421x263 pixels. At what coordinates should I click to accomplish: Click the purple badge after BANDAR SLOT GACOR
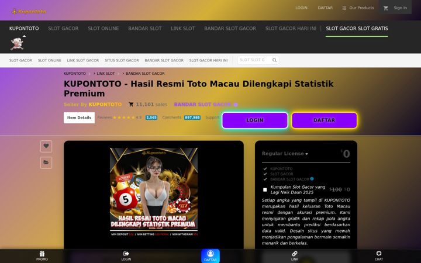click(x=236, y=105)
